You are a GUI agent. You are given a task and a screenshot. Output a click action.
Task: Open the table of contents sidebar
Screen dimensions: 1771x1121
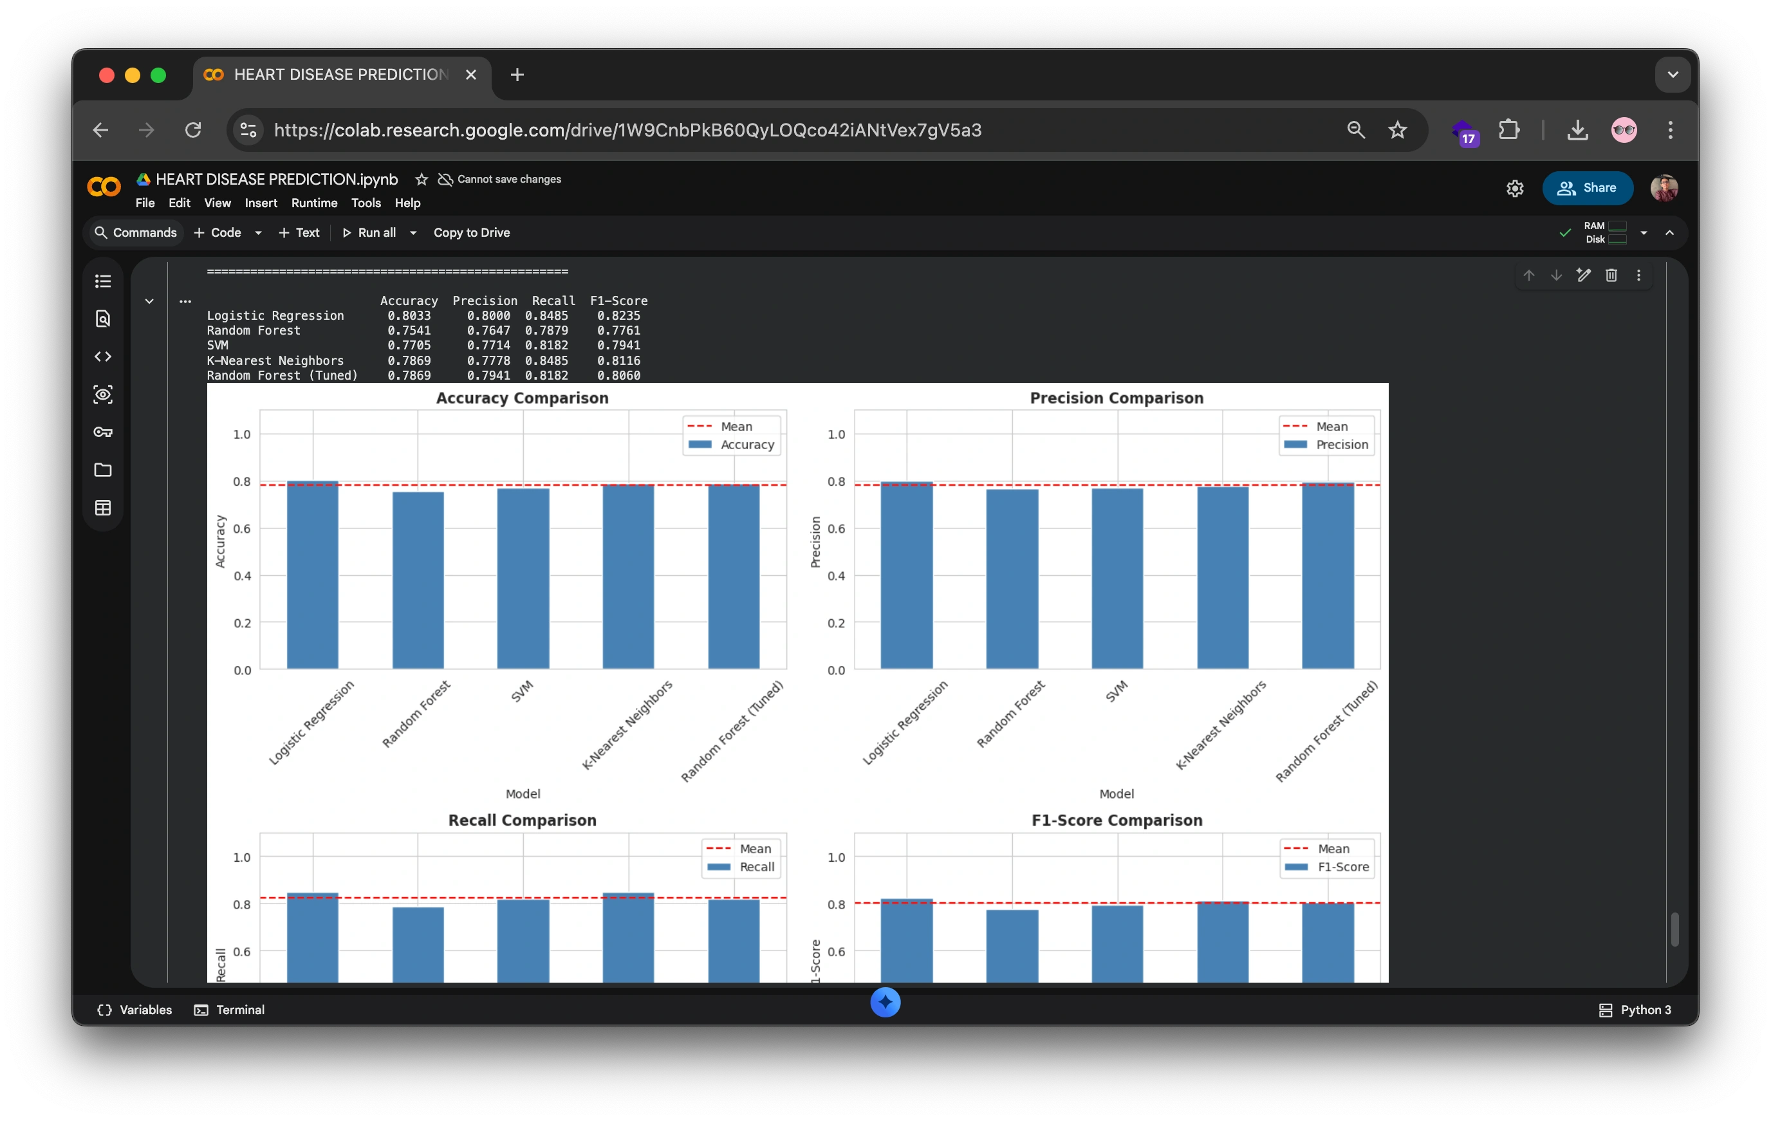[x=103, y=281]
